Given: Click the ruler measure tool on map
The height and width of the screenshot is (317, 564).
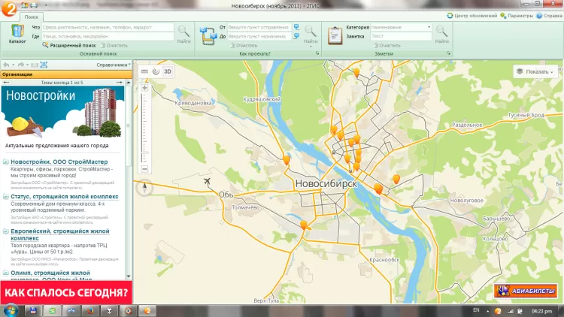Looking at the screenshot, I should pos(144,71).
